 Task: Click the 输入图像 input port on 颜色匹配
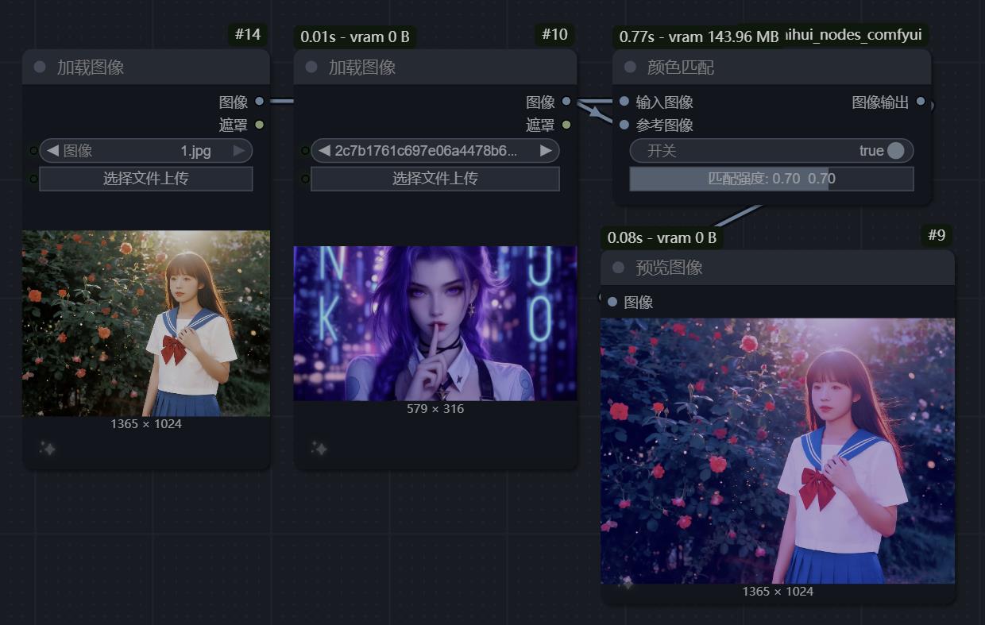[624, 102]
